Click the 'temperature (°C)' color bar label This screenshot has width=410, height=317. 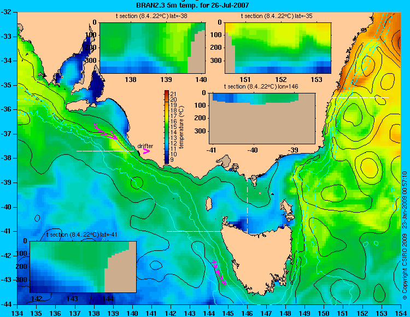coord(182,127)
